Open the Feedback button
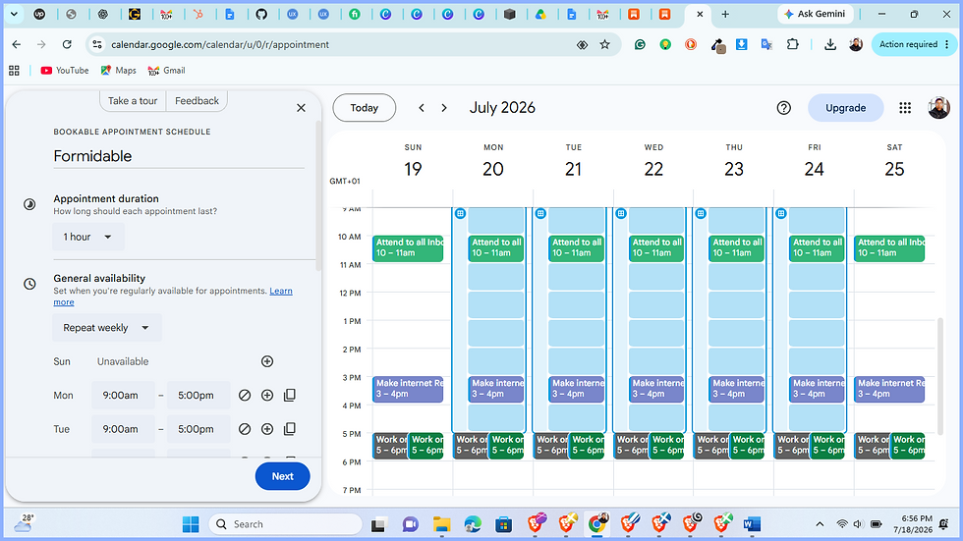963x541 pixels. point(197,100)
